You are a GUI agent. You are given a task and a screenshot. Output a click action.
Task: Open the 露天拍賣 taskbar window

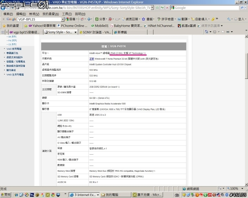click(147, 195)
